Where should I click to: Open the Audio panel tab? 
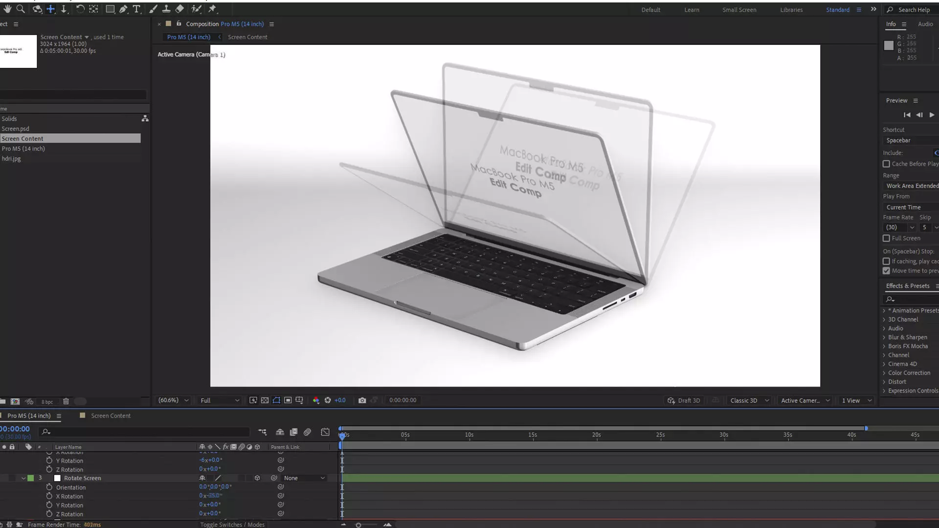(x=925, y=24)
